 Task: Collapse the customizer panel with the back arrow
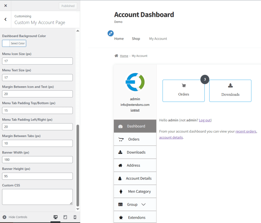5,19
